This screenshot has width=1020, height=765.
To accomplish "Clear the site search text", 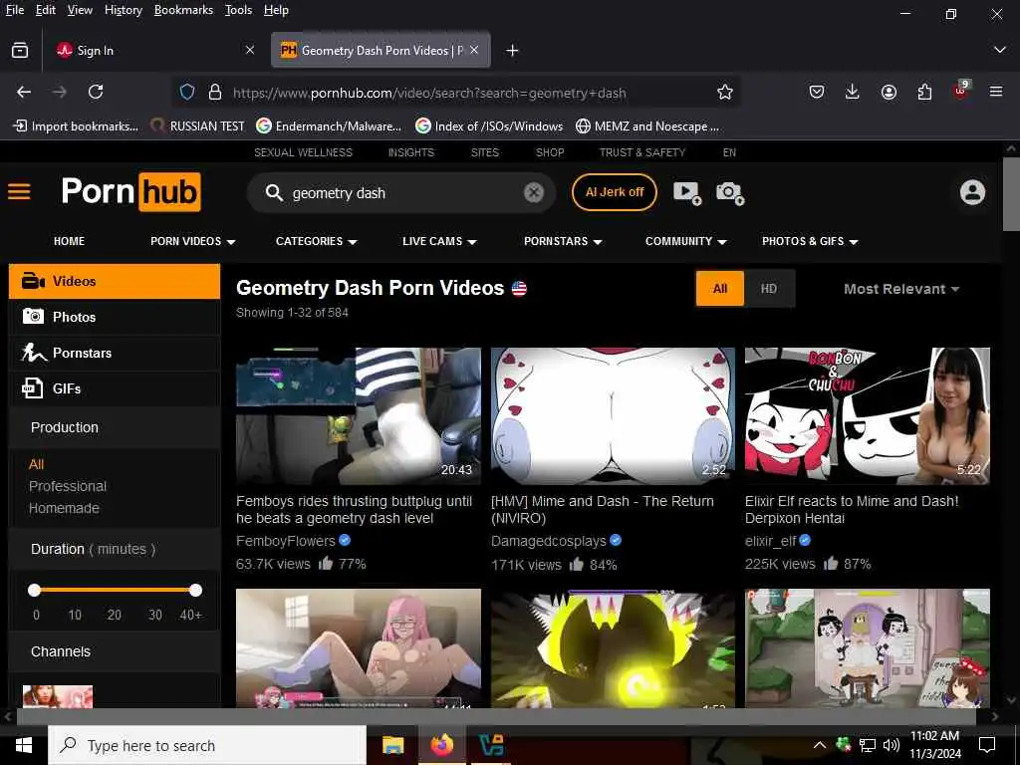I will click(534, 192).
